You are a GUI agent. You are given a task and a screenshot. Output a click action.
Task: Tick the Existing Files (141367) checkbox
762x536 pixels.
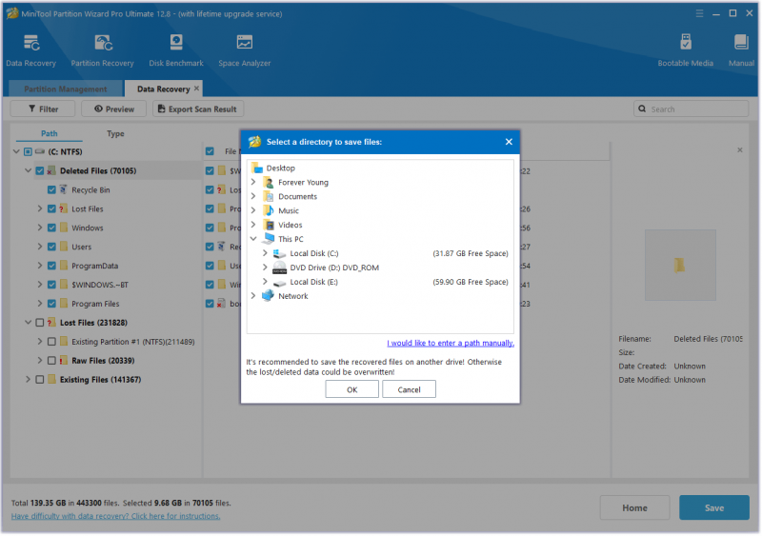point(40,380)
